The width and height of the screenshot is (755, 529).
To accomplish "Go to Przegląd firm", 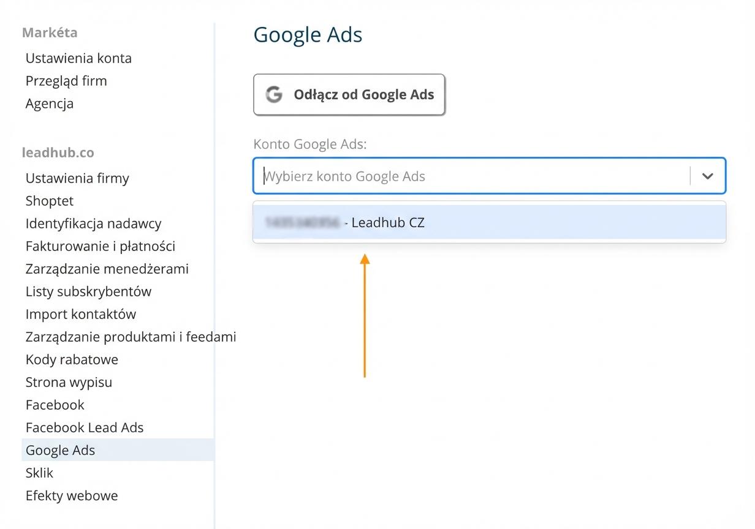I will coord(66,81).
